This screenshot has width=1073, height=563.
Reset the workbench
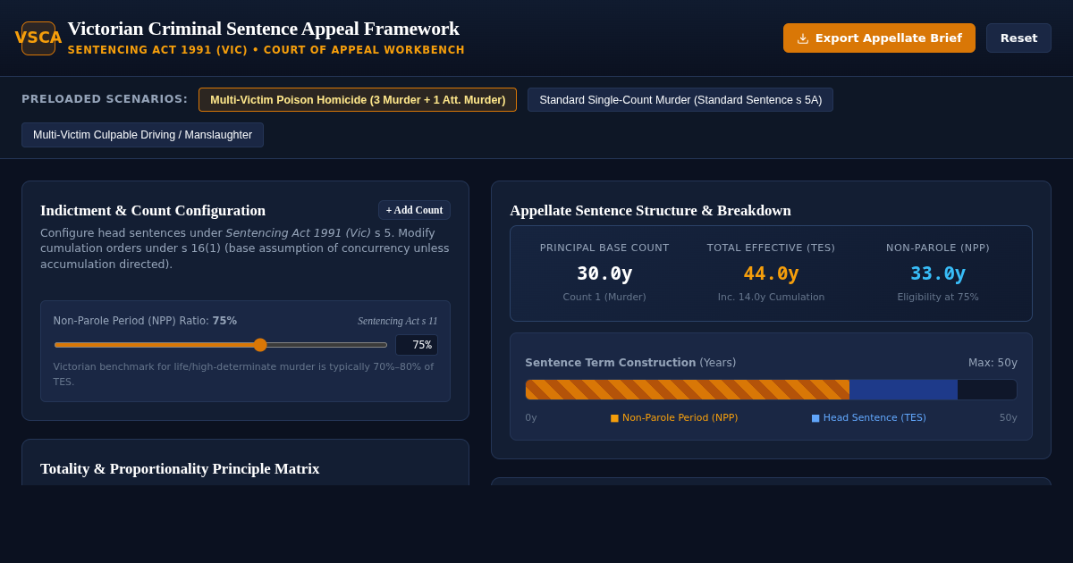click(x=1018, y=38)
